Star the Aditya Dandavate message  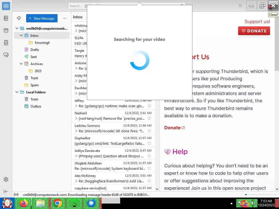(149, 156)
